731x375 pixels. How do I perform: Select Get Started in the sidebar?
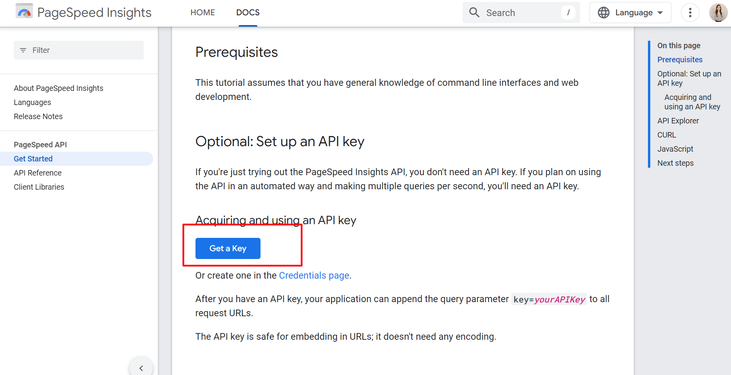33,158
